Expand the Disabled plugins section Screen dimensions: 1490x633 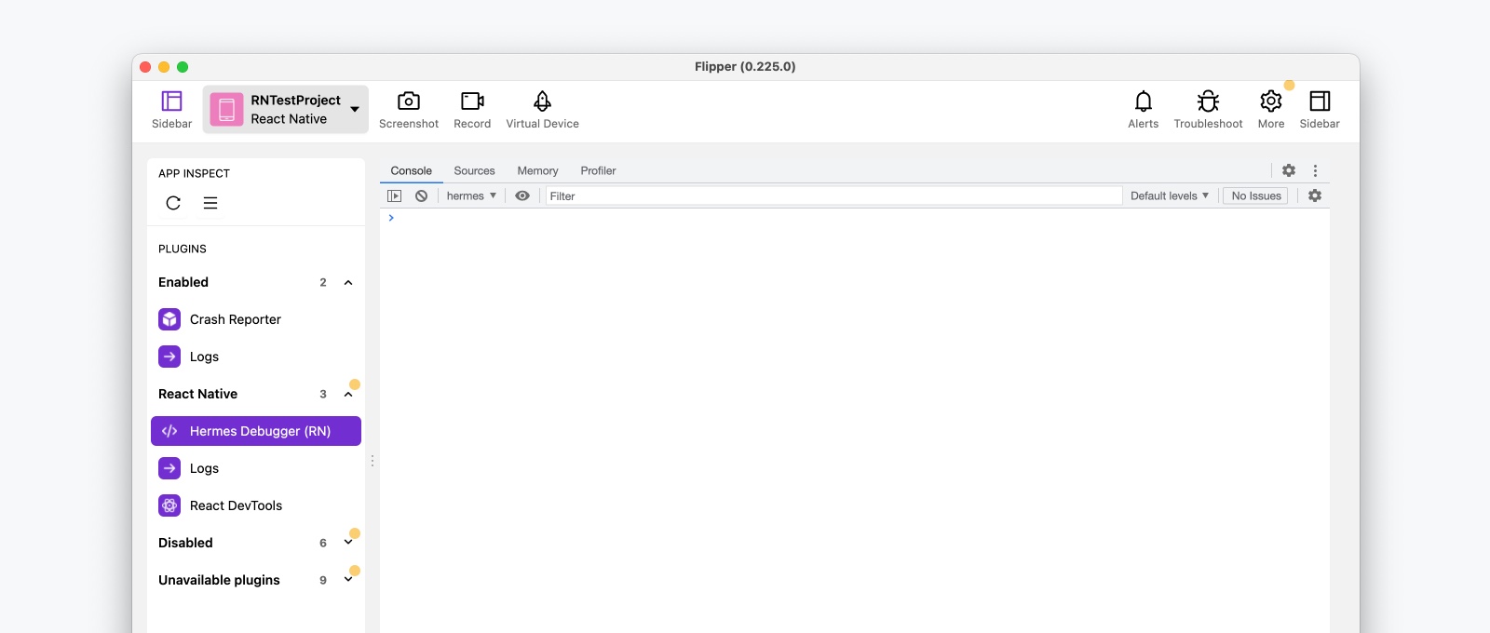point(348,543)
